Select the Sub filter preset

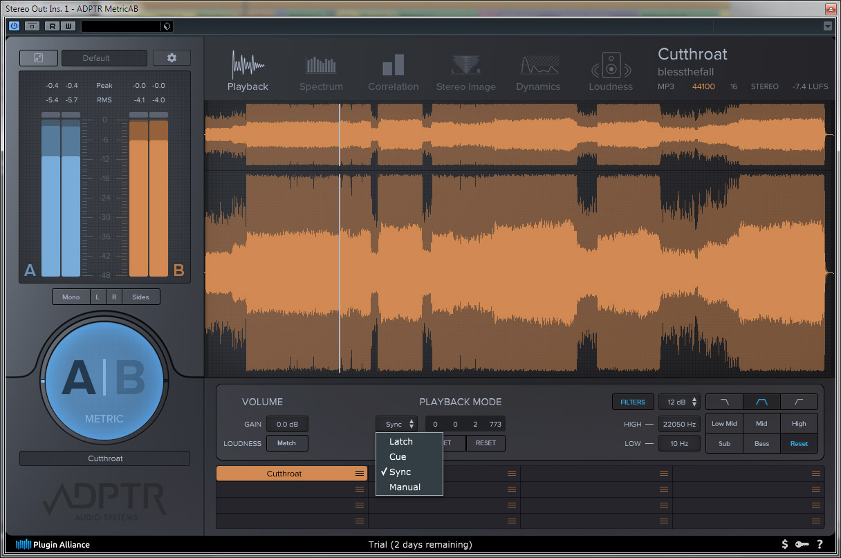click(x=724, y=443)
